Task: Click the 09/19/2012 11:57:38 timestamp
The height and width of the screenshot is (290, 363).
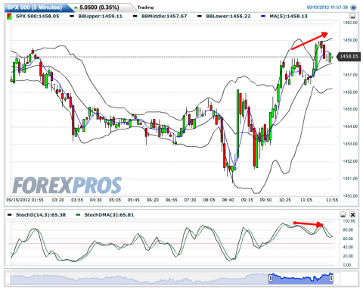Action: (x=327, y=8)
